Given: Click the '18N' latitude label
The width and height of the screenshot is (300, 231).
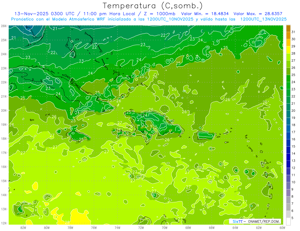Looking at the screenshot, I should (4, 138).
